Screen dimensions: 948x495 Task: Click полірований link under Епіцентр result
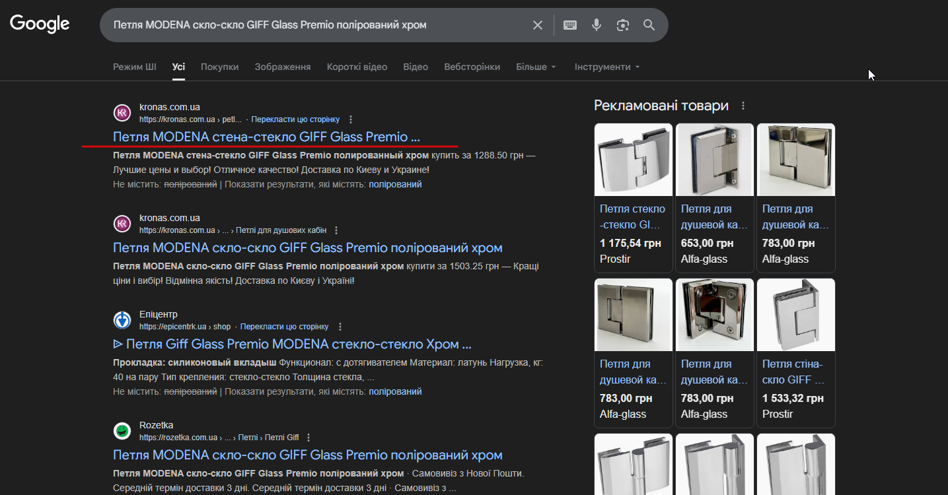tap(395, 391)
